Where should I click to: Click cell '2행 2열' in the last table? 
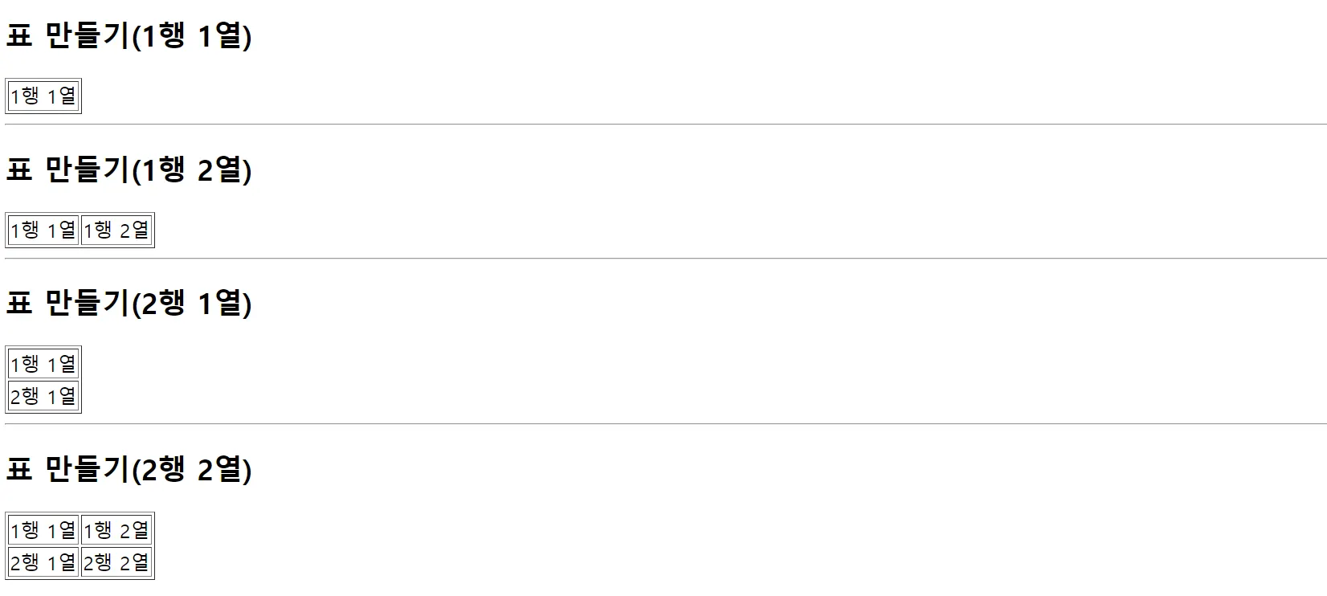[116, 562]
